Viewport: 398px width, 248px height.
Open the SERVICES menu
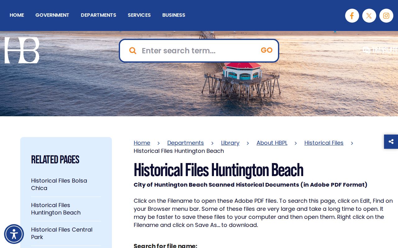tap(139, 15)
